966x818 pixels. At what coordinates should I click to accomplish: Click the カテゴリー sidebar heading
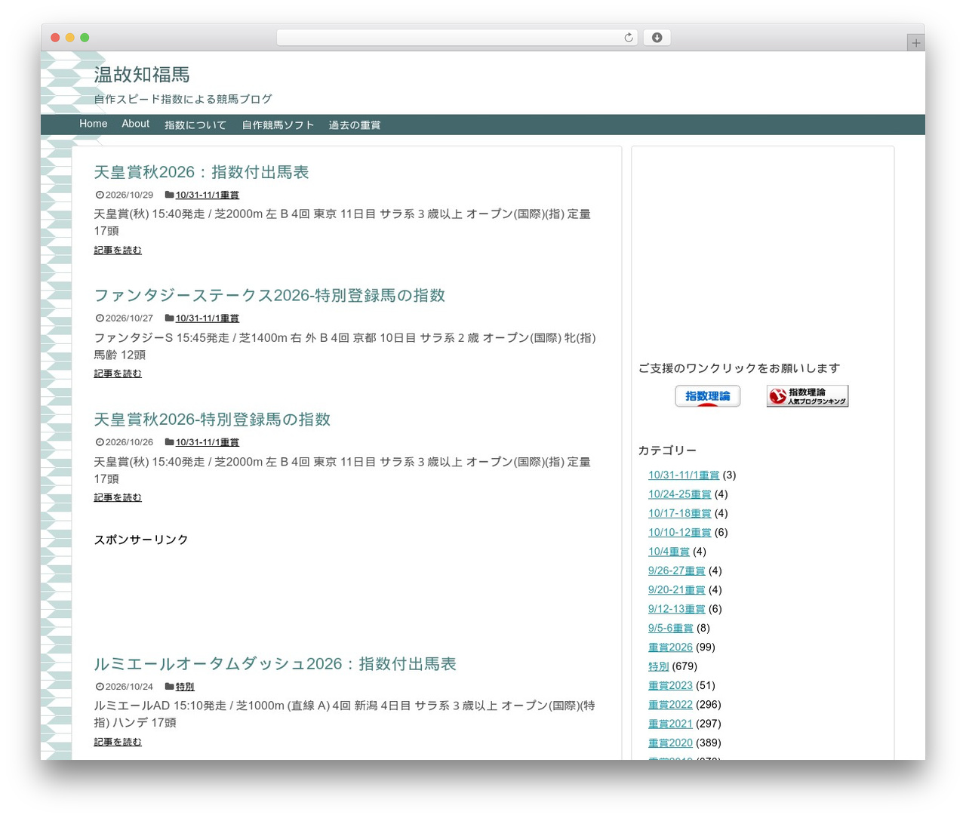coord(667,450)
